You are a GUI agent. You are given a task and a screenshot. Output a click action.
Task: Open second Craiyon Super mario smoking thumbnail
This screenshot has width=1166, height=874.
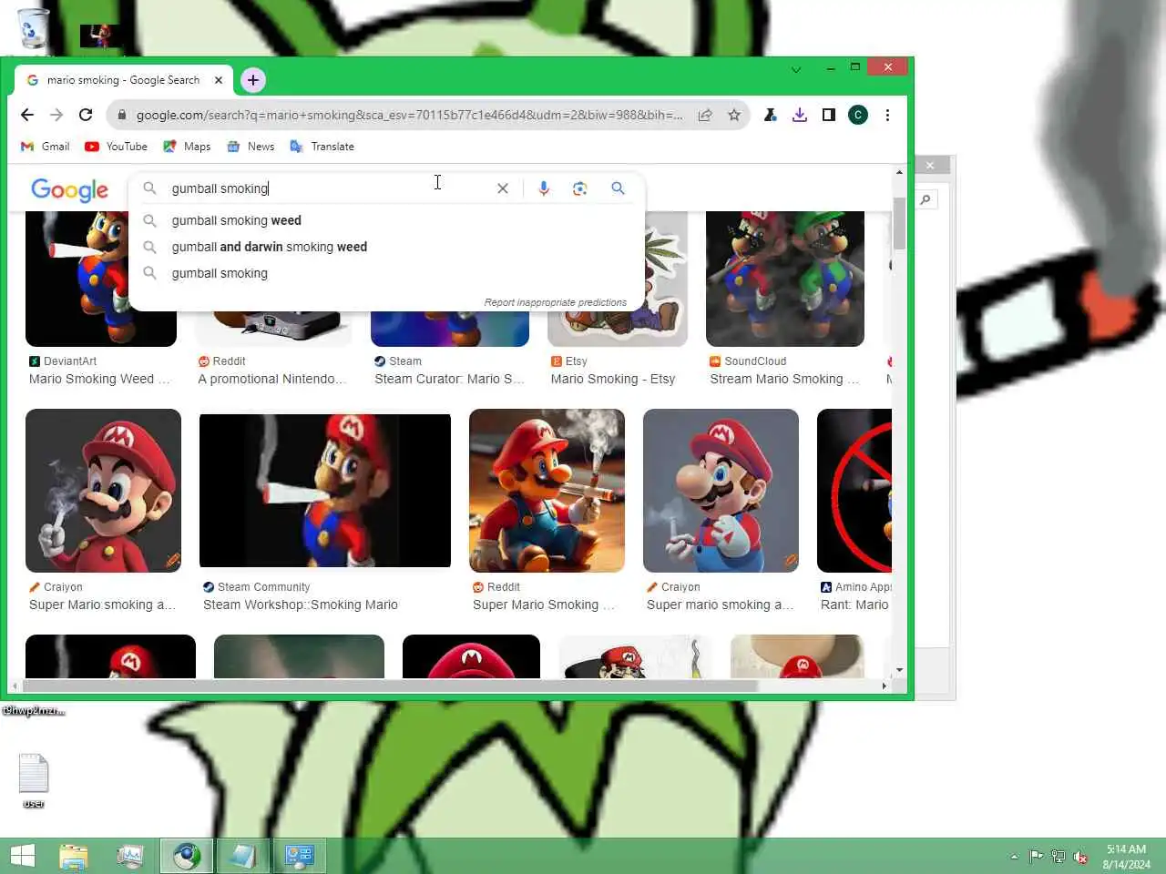[721, 491]
